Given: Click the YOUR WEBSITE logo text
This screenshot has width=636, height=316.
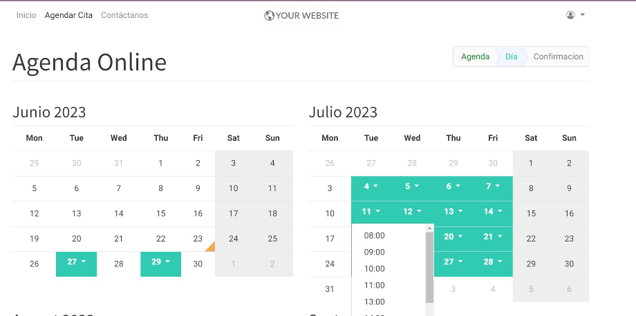Looking at the screenshot, I should (x=307, y=15).
